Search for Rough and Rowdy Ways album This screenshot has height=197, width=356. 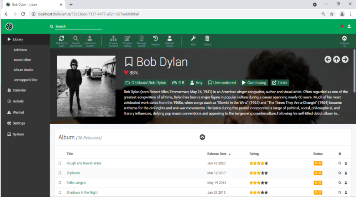(340, 163)
